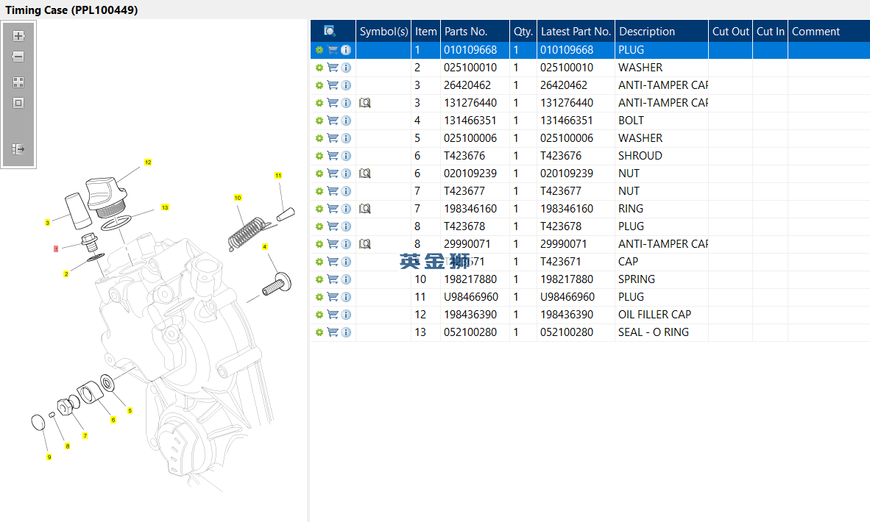Zoom out of the diagram
Viewport: 870px width, 522px height.
point(18,57)
